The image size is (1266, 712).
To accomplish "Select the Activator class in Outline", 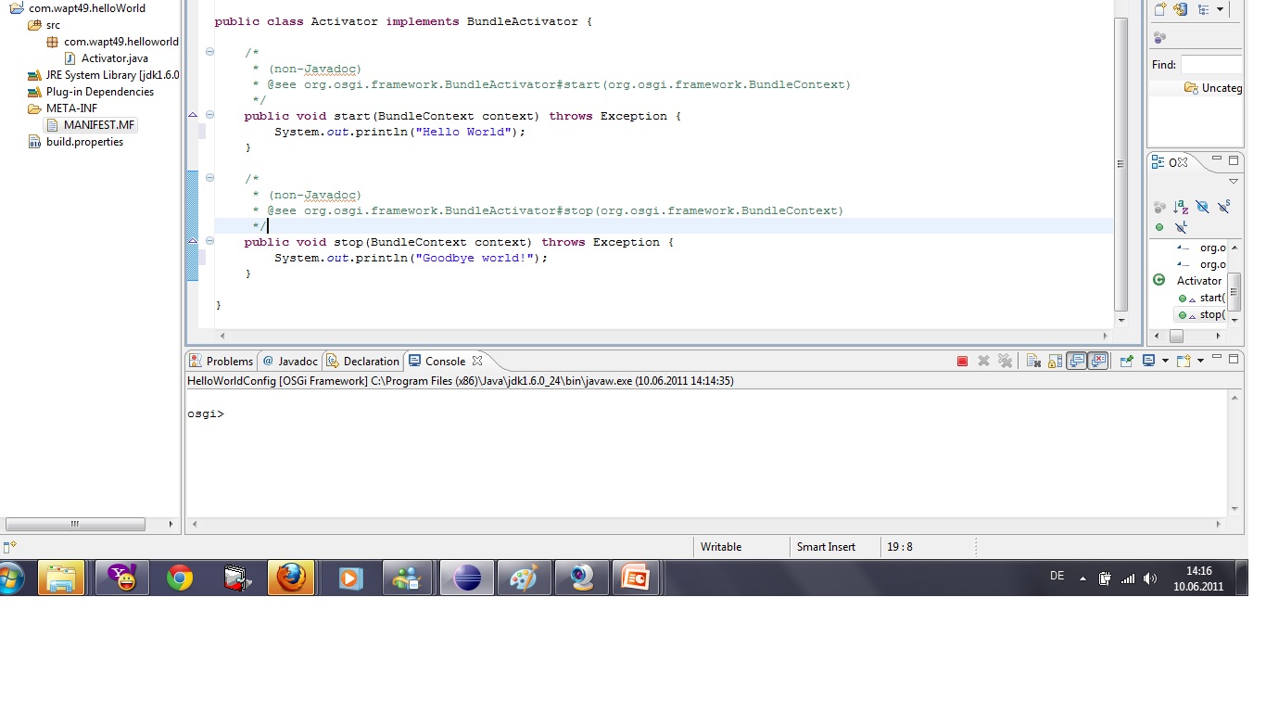I will pos(1189,280).
